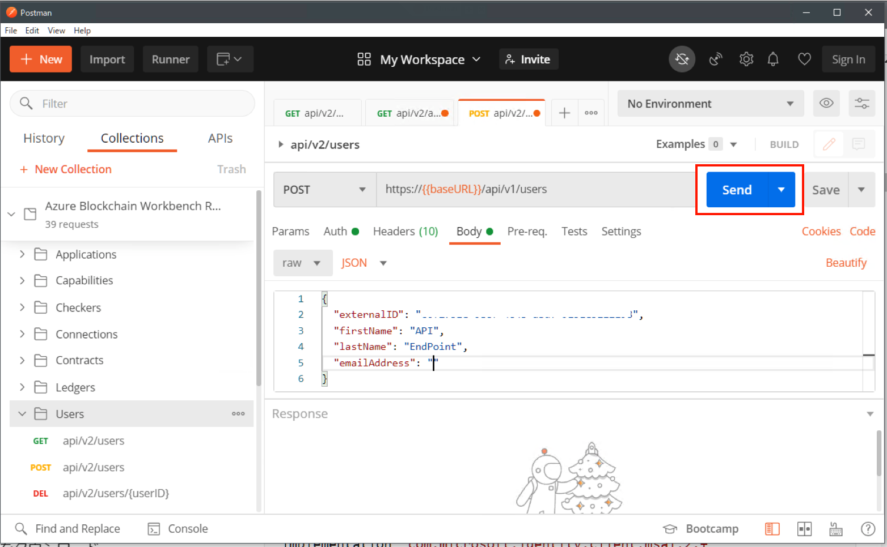Click the New Collection plus link
This screenshot has height=547, width=887.
(66, 169)
